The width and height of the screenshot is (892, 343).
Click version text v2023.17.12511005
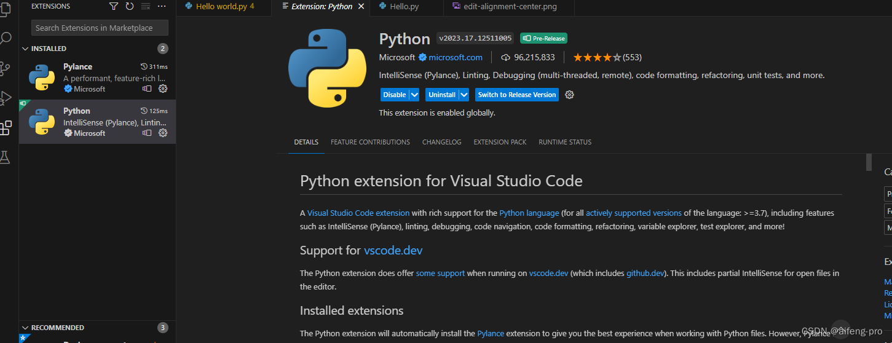[475, 38]
